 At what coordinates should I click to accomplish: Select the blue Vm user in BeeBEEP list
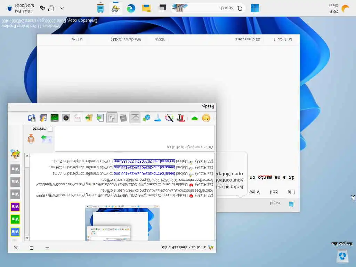[x=15, y=232]
